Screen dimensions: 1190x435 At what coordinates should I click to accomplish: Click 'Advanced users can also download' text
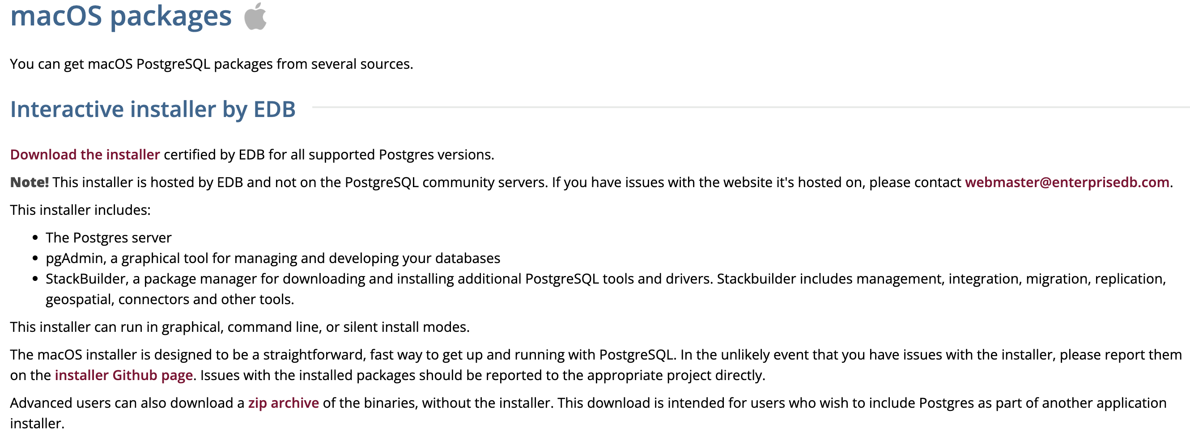click(x=588, y=413)
